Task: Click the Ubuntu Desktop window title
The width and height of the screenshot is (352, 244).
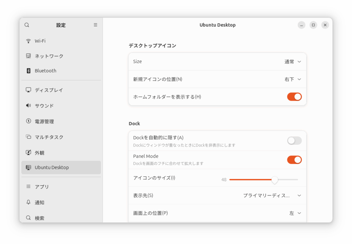Action: [218, 25]
